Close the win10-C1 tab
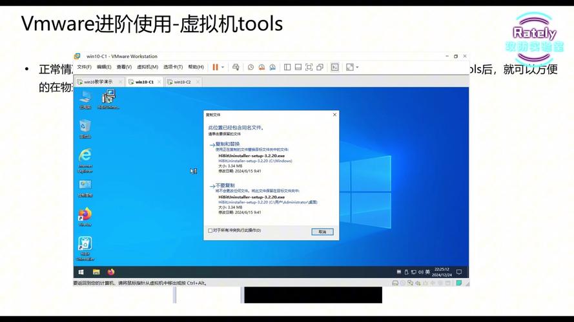This screenshot has width=574, height=322. tap(159, 82)
